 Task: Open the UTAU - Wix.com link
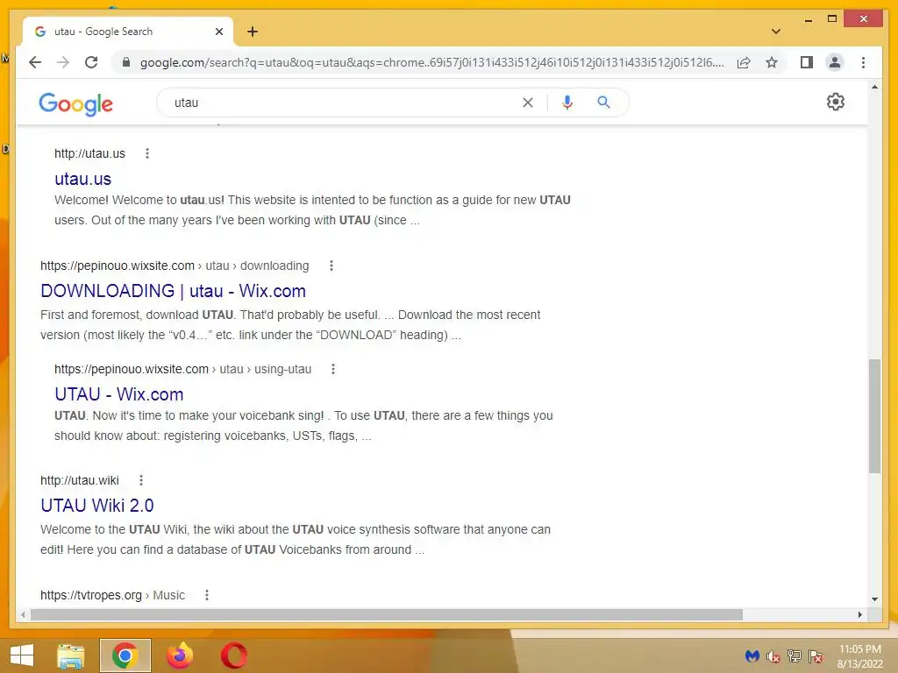tap(119, 394)
